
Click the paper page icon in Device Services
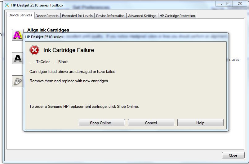[17, 81]
